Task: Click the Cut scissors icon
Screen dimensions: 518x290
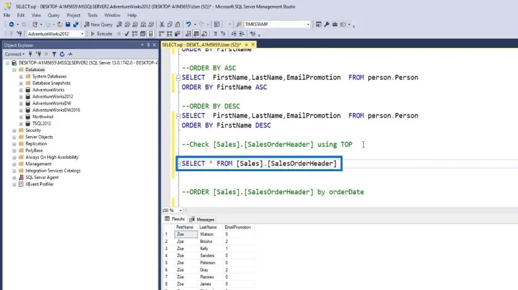Action: coord(162,25)
